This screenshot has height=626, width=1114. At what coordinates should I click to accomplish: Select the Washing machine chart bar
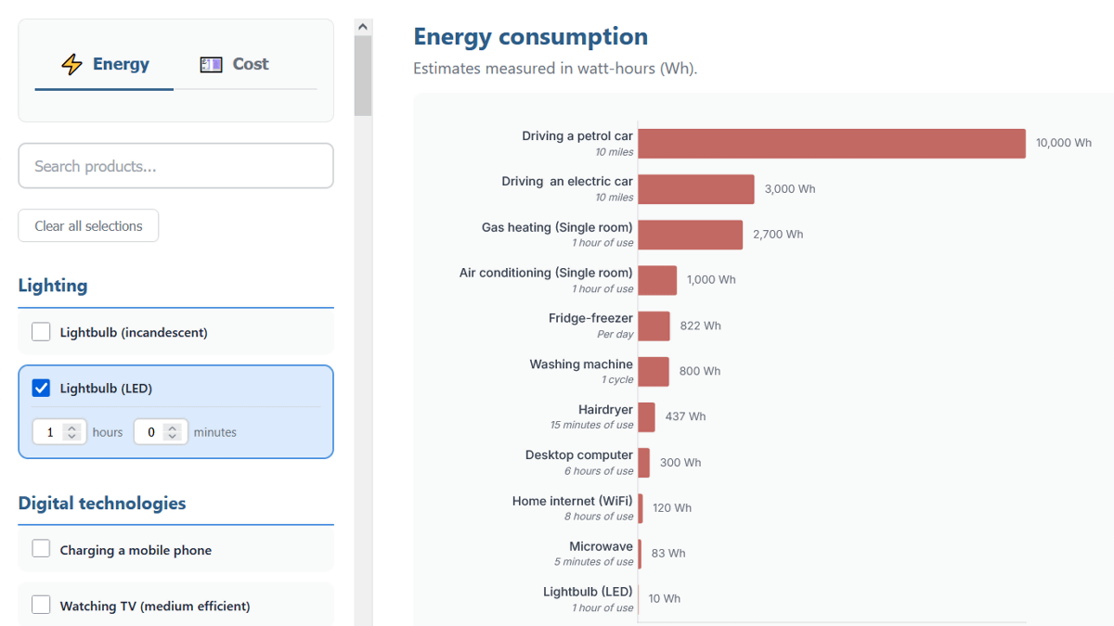point(654,371)
